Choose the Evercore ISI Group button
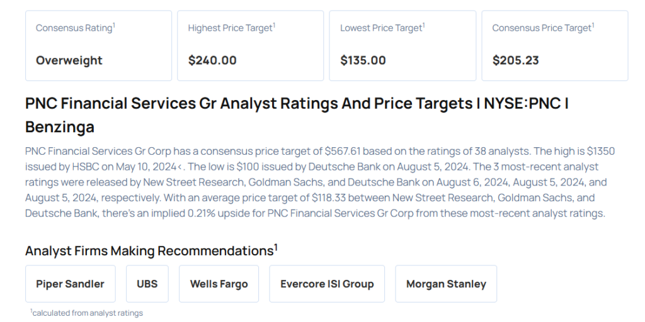The width and height of the screenshot is (645, 322). (327, 284)
